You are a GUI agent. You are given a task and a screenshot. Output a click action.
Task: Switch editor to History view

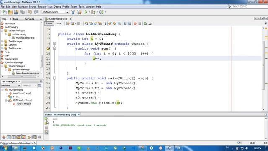click(x=59, y=23)
